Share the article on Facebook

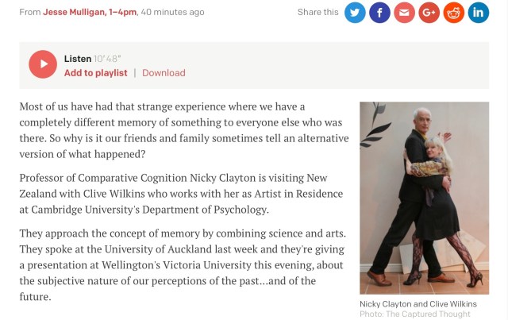click(379, 12)
